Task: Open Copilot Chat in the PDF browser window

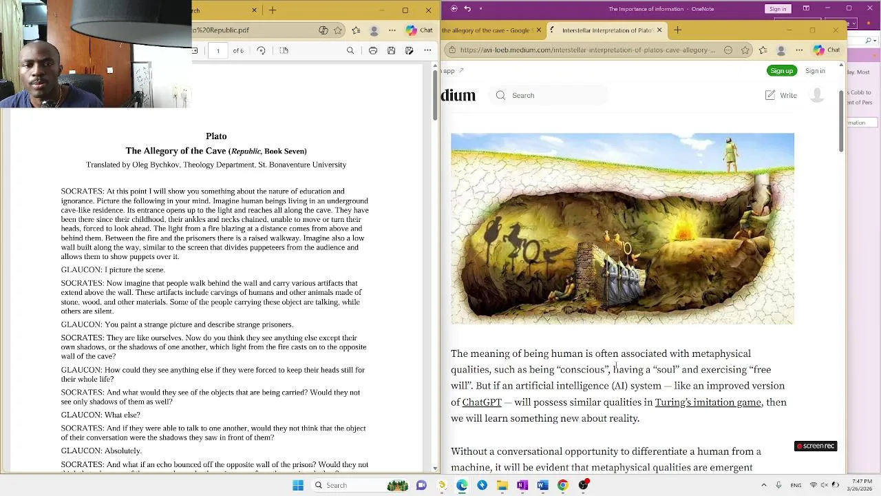Action: tap(419, 30)
